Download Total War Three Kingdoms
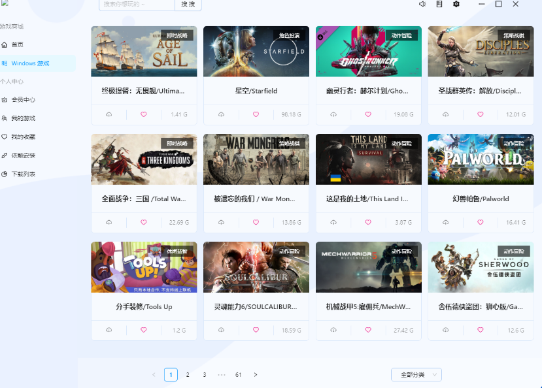 click(x=109, y=222)
